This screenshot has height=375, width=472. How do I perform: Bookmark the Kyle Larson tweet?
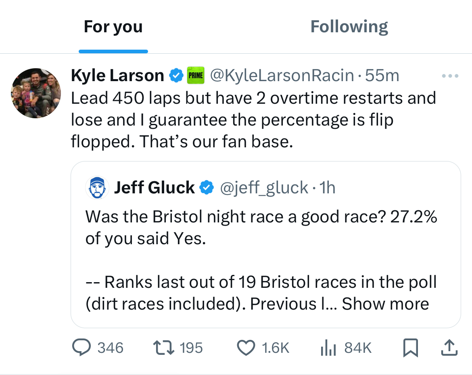tap(410, 348)
